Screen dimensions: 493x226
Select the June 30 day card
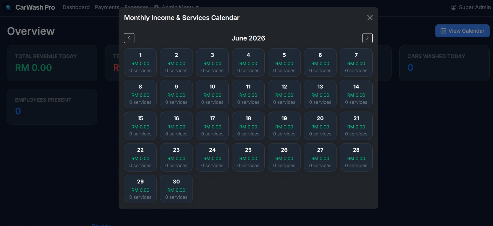click(176, 189)
